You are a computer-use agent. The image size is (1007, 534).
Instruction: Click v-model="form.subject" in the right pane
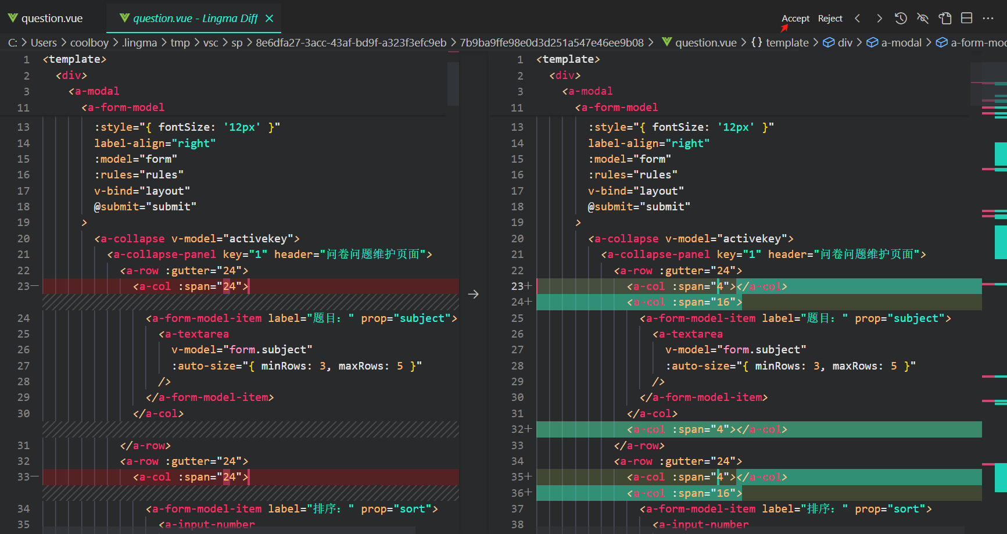[x=736, y=350]
